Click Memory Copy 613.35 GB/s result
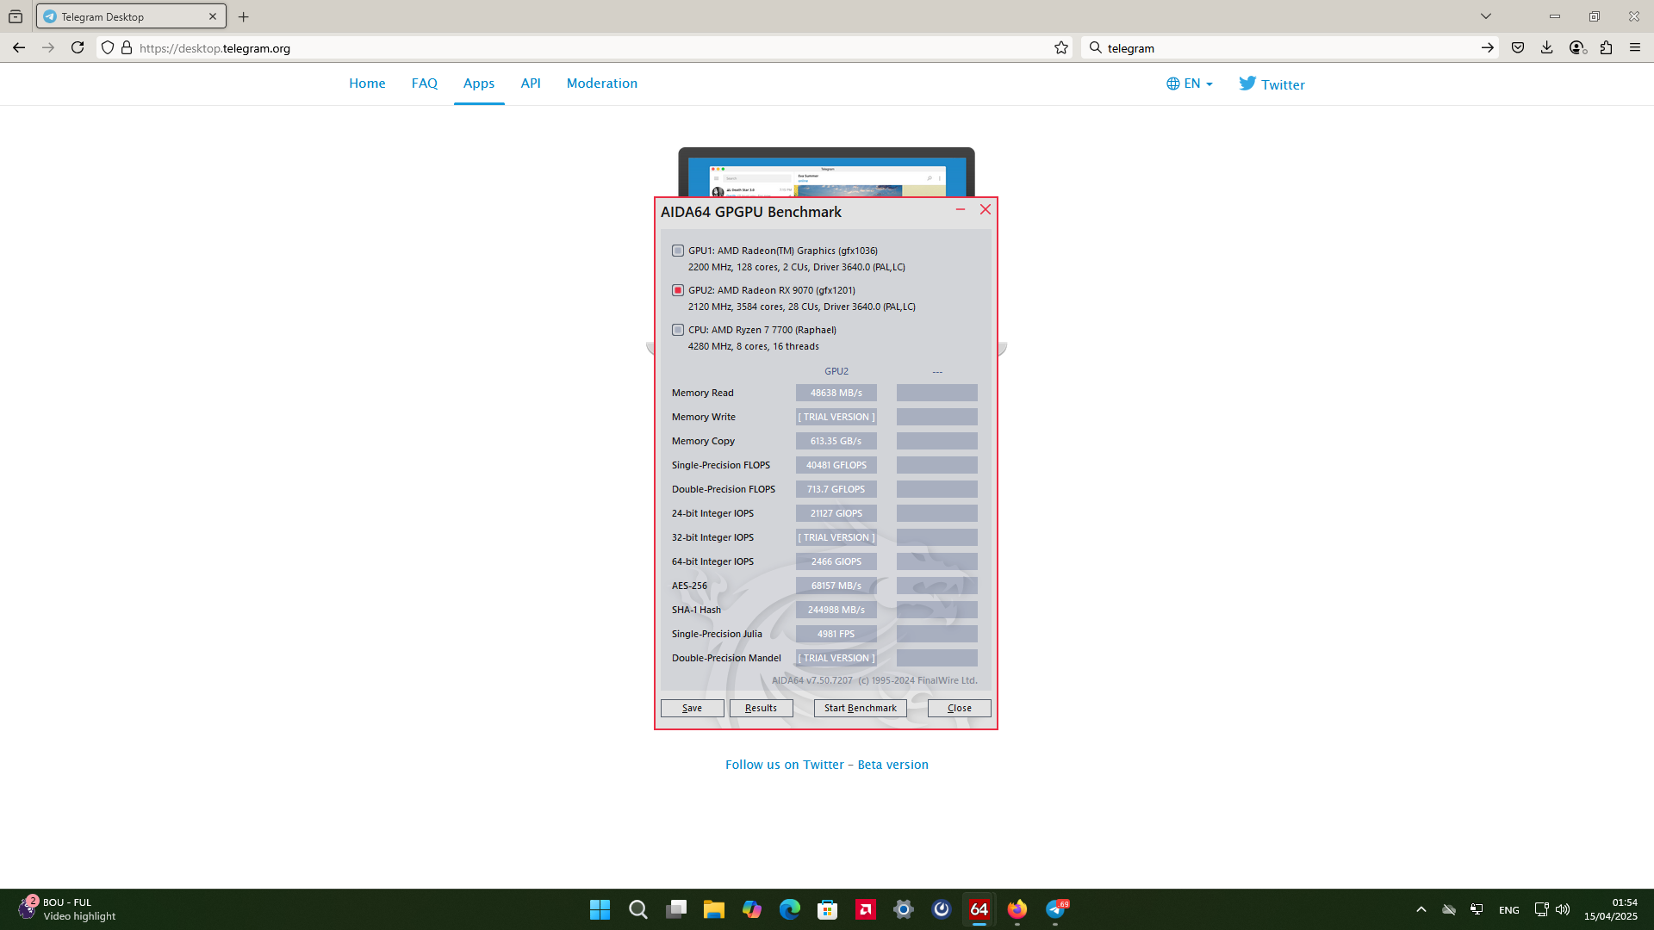 836,441
